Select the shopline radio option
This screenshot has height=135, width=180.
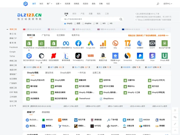pos(83,23)
